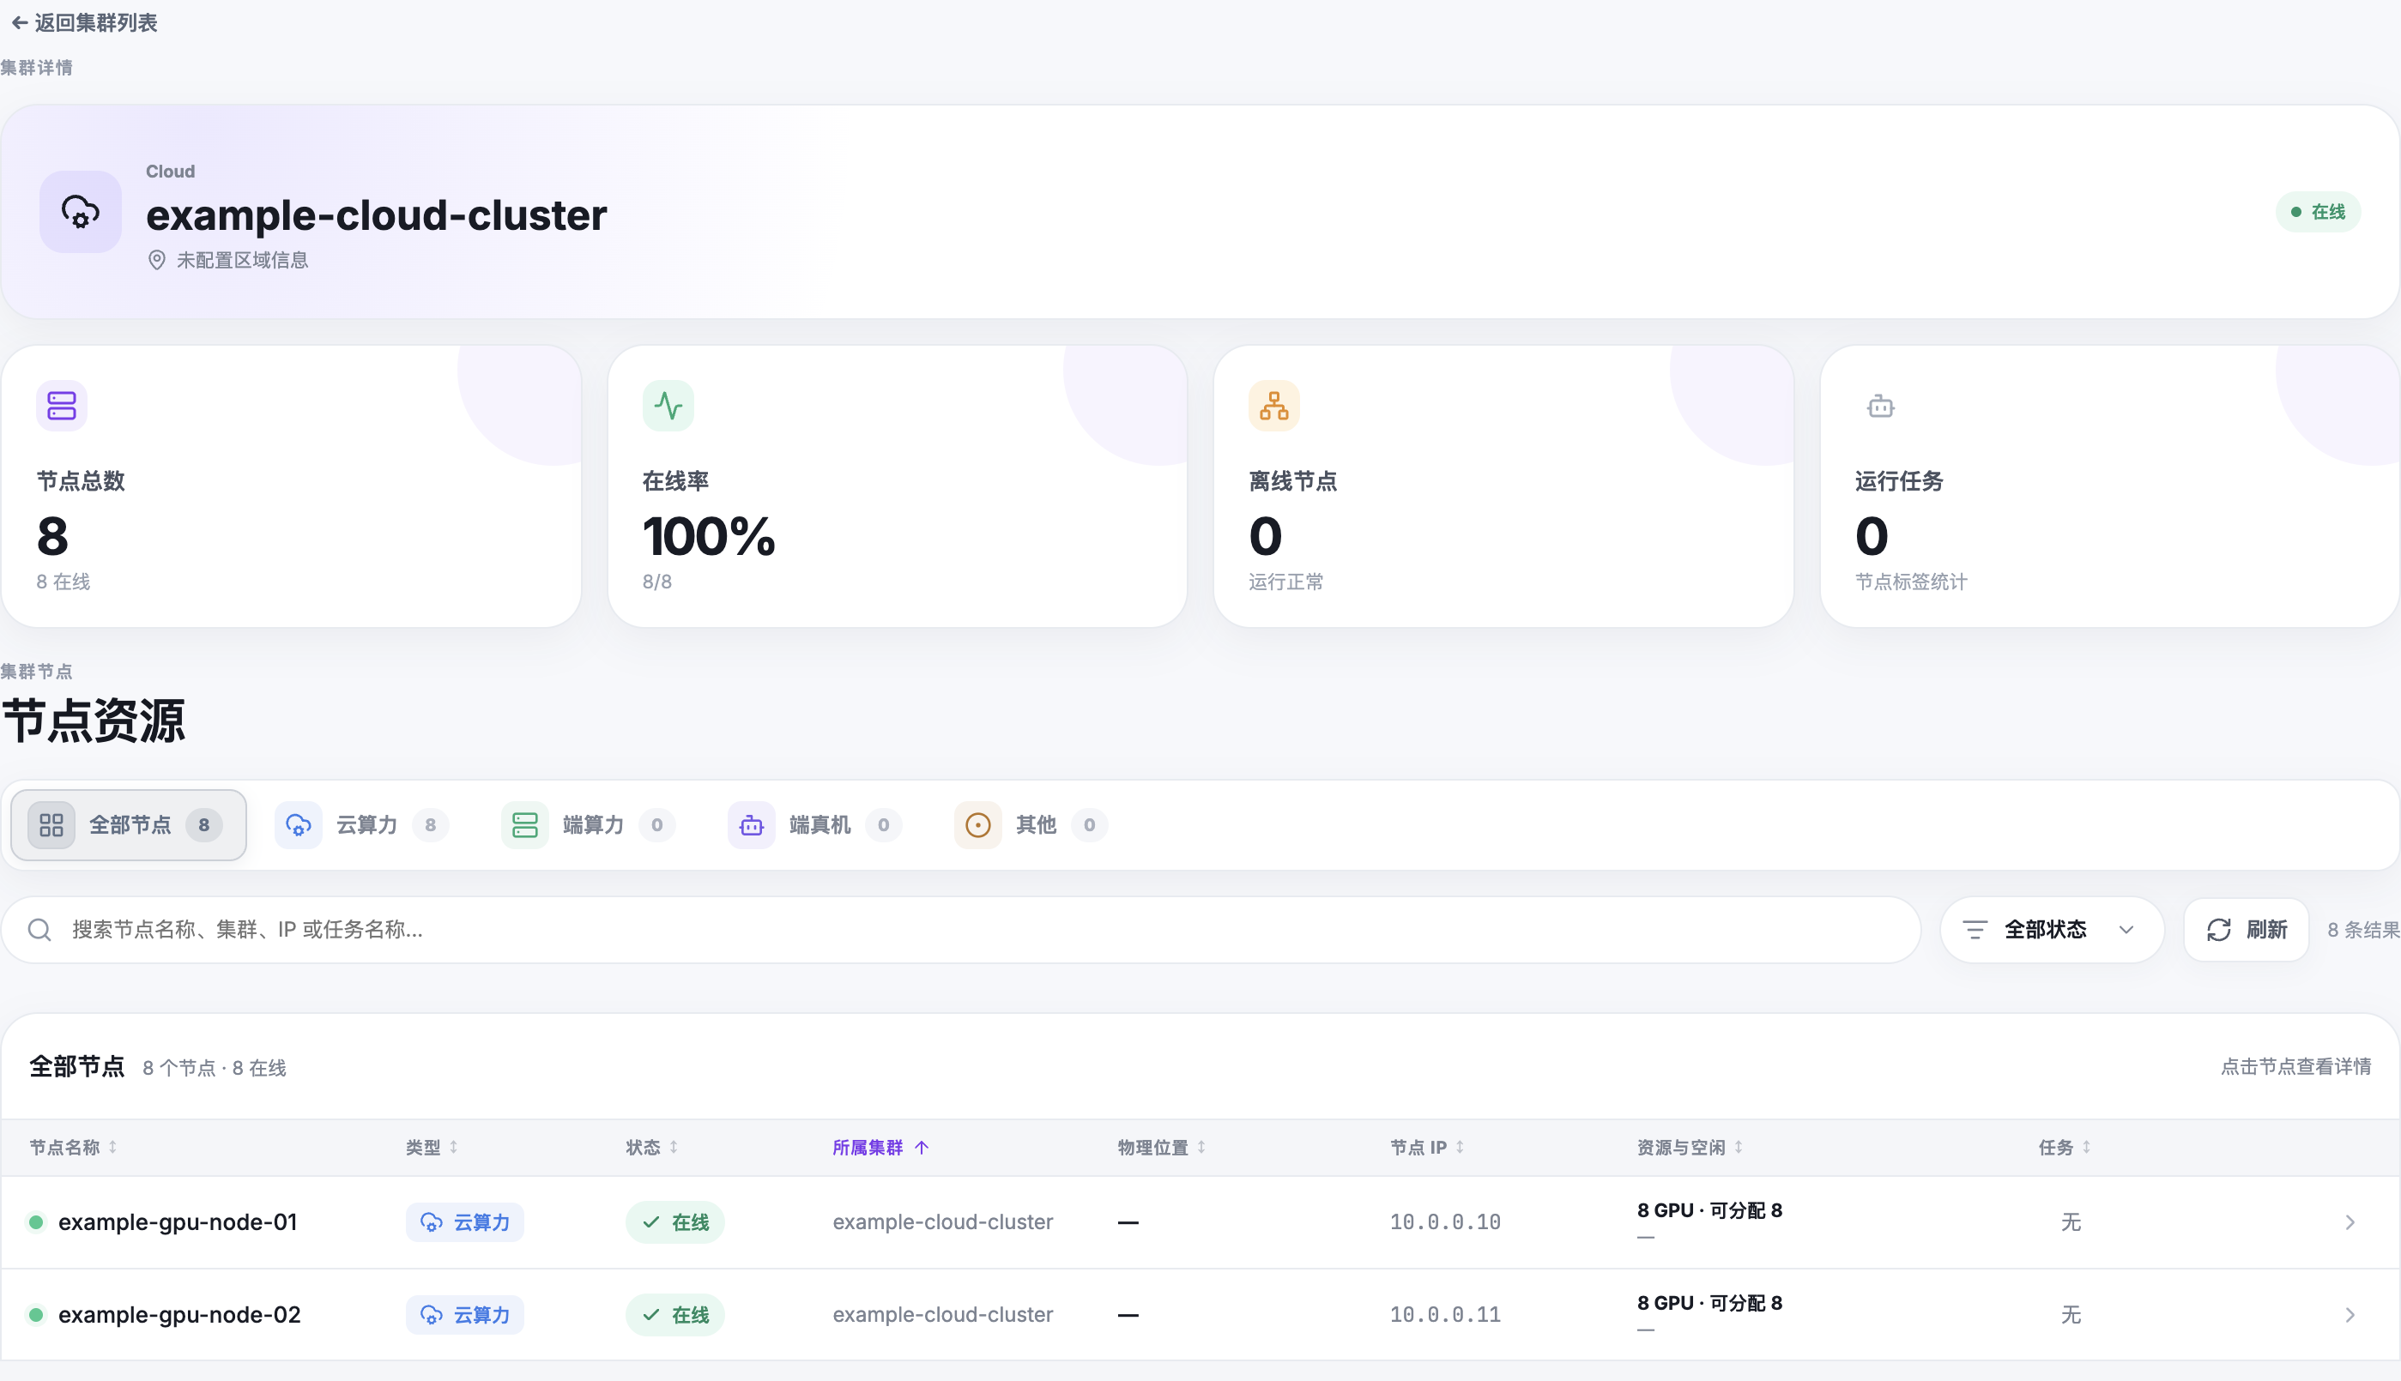Expand the example-gpu-node-01 row chevron
2401x1381 pixels.
click(2350, 1222)
